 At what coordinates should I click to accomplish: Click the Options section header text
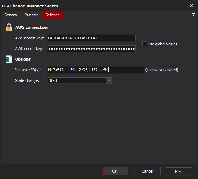tap(23, 59)
